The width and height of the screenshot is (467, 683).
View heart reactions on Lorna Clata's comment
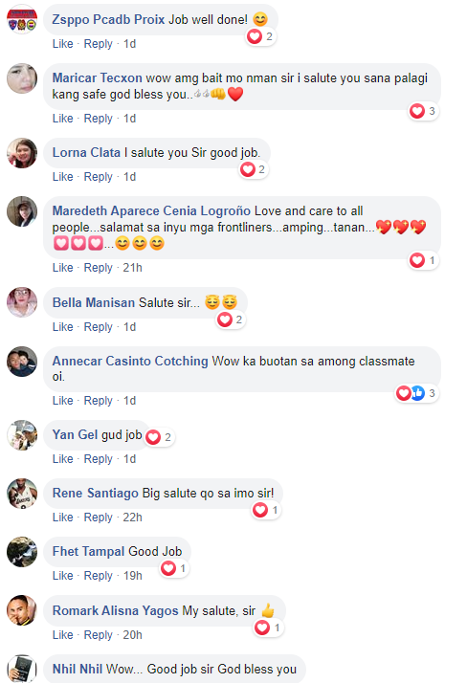tap(254, 169)
